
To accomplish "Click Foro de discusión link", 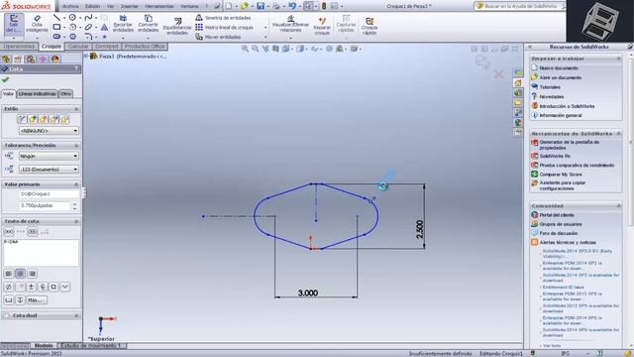I will pyautogui.click(x=559, y=233).
